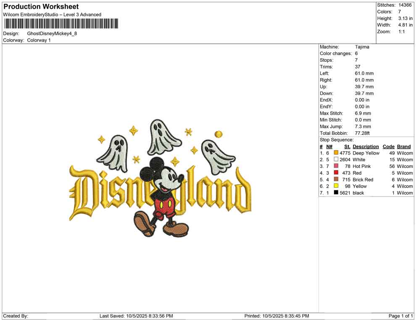Click stitch count 2604 in the White row
The width and height of the screenshot is (416, 320).
(x=345, y=160)
